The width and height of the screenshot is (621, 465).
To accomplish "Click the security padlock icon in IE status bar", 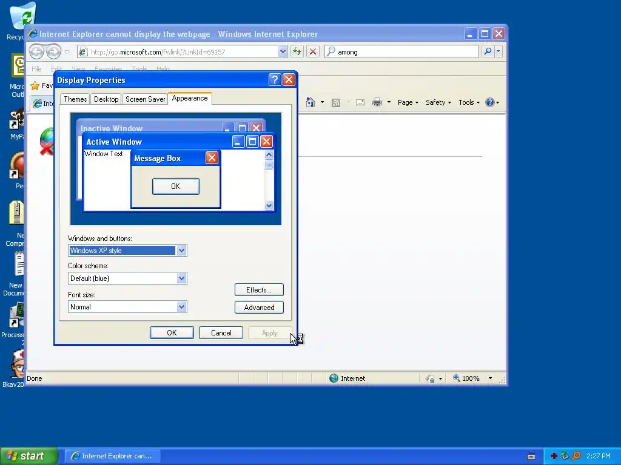I will pos(430,379).
